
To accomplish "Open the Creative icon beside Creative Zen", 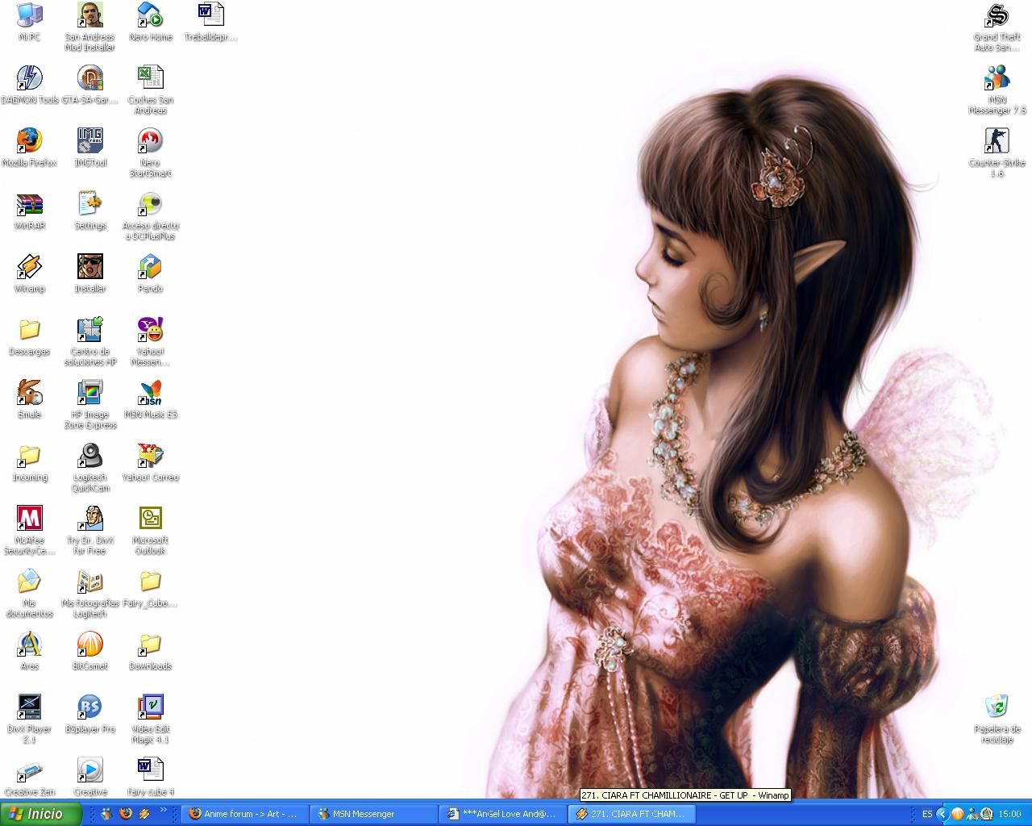I will 89,777.
